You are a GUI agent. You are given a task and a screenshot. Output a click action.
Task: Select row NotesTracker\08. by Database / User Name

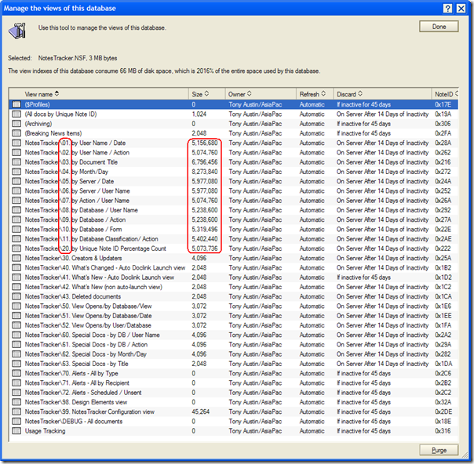[233, 210]
